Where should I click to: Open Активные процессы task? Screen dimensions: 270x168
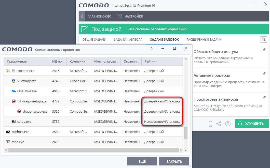coord(211,75)
